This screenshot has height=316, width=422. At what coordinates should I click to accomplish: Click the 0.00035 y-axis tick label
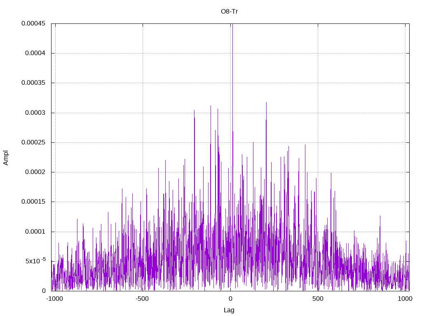tap(33, 83)
